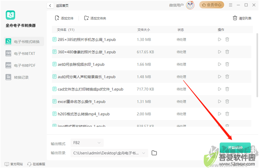This screenshot has height=168, width=259.
Task: Open the user avatar profile
Action: click(x=190, y=5)
